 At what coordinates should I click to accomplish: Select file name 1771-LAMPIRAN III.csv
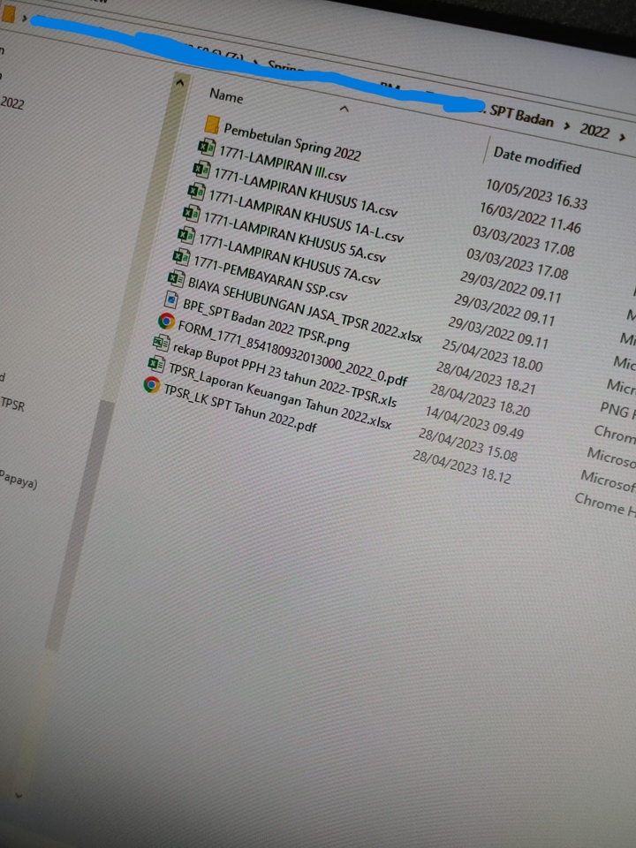click(283, 163)
